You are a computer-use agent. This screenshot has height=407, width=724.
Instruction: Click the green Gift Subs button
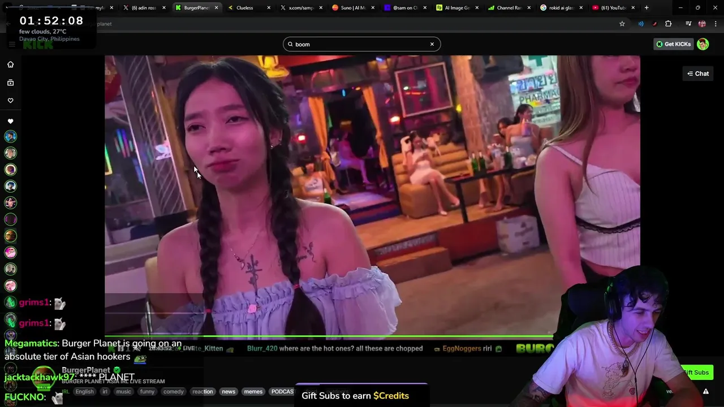tap(696, 373)
